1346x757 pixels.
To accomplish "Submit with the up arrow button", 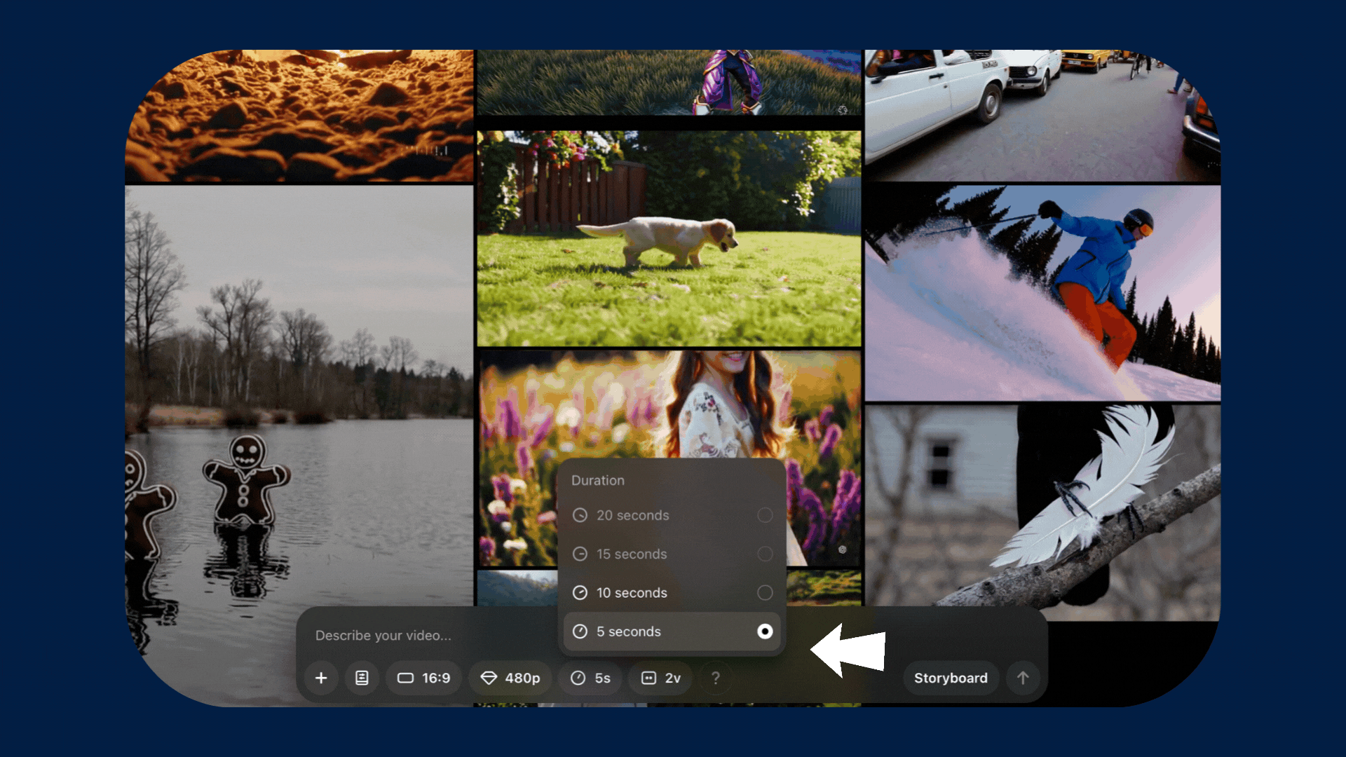I will click(1023, 678).
